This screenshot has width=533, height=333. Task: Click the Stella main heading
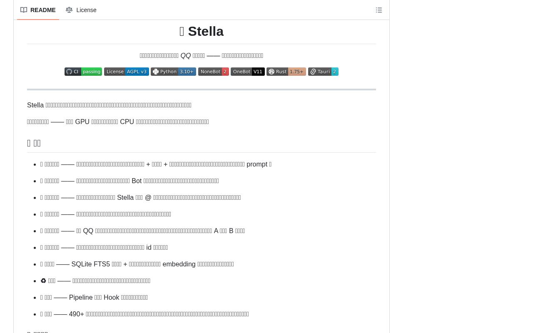(202, 31)
